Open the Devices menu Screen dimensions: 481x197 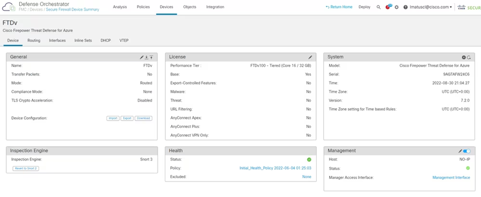(167, 7)
